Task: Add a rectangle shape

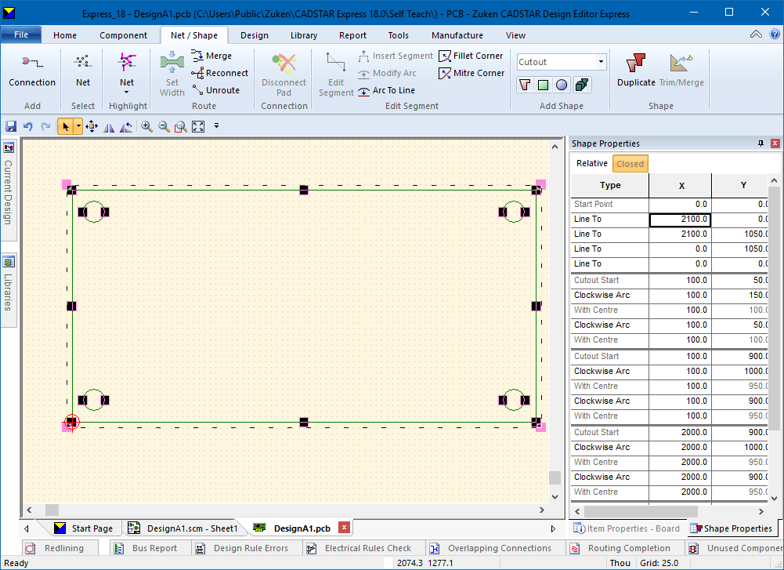Action: [x=543, y=85]
